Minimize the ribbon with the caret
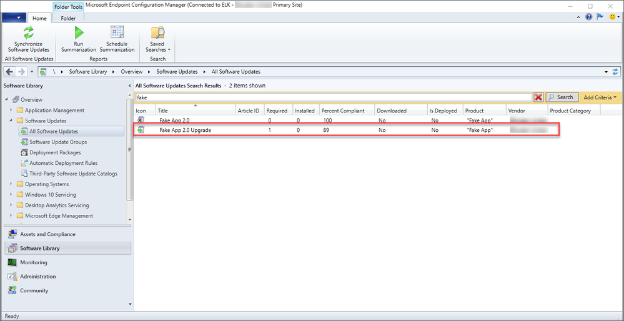Image resolution: width=624 pixels, height=321 pixels. click(x=578, y=17)
